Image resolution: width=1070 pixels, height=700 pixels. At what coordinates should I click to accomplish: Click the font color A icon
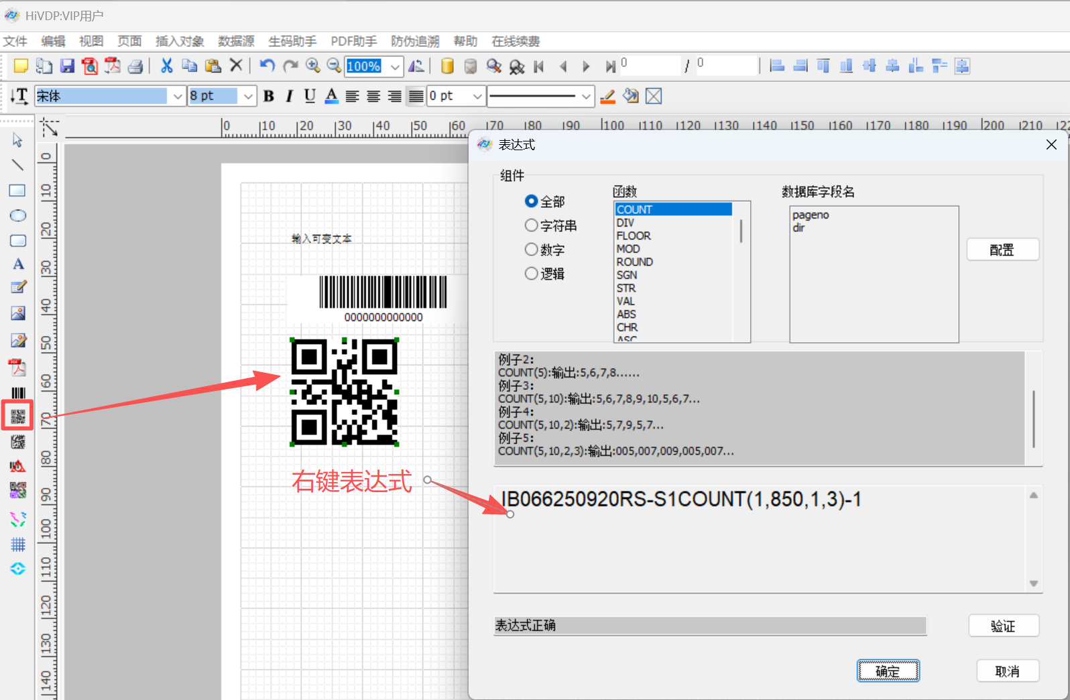point(331,97)
